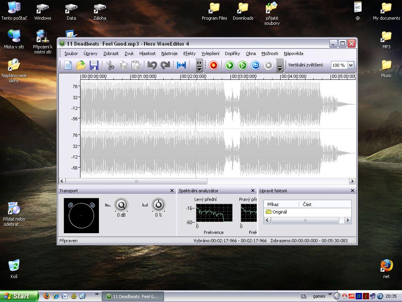Viewport: 402px width, 302px height.
Task: Click the waveform horizontal scrollbar thumb
Action: (136, 181)
